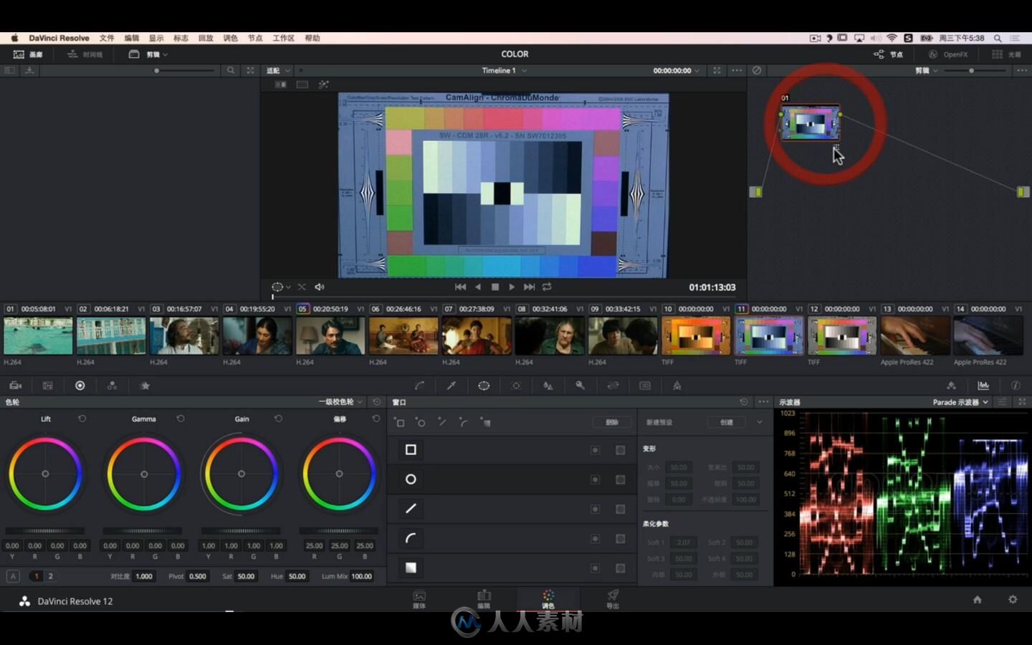Open the Data Burn-in palette icon
The image size is (1032, 645).
[x=677, y=386]
